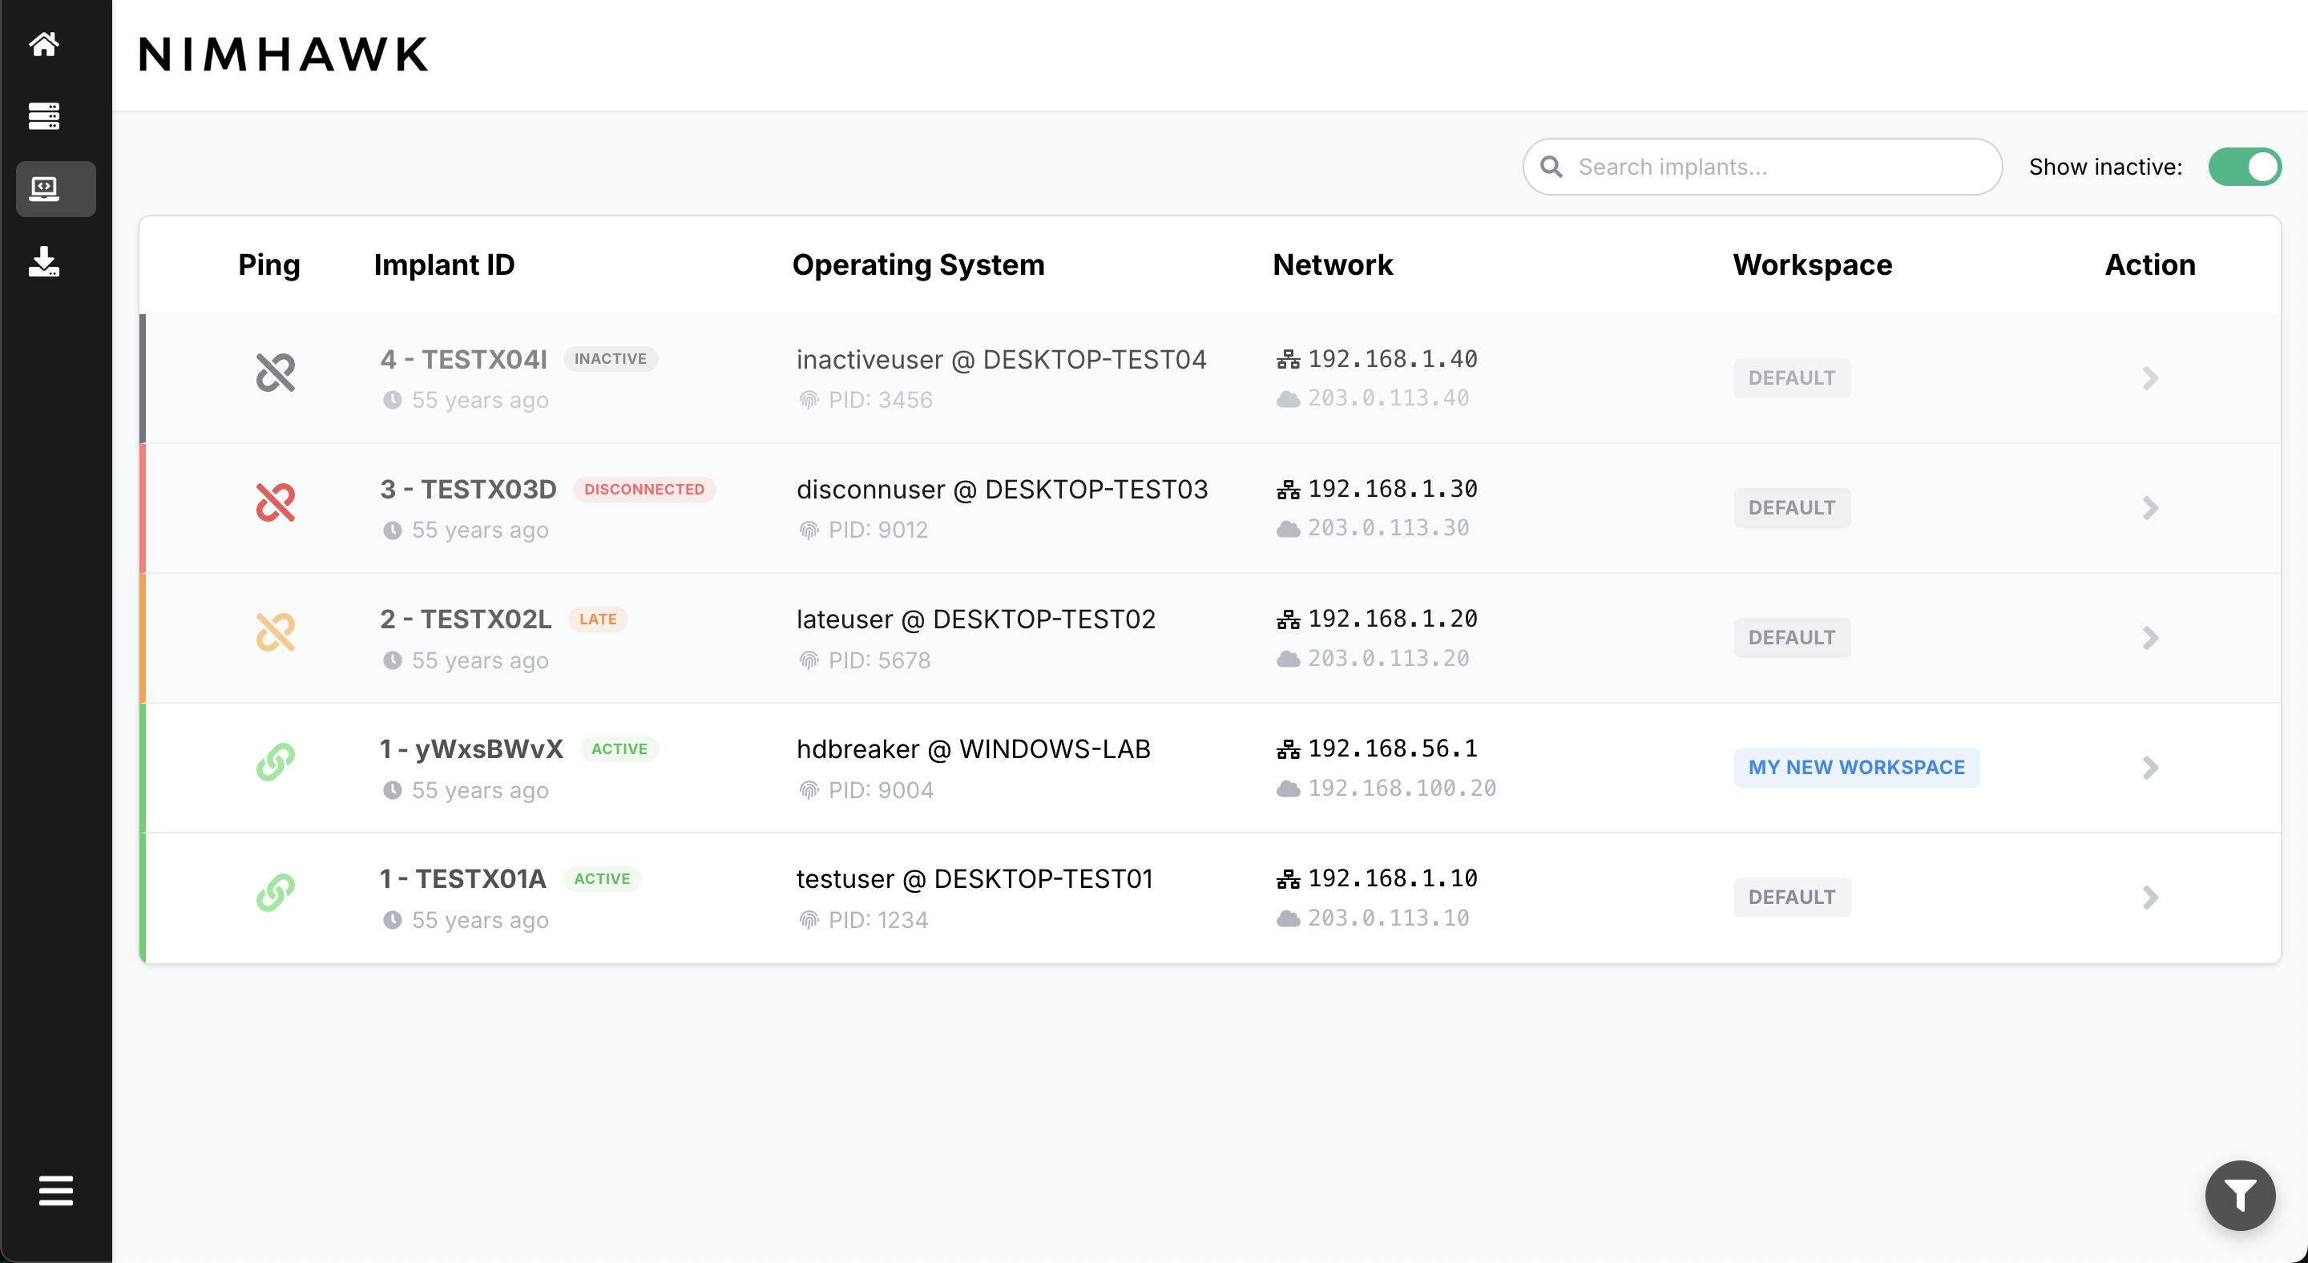Click active ping icon for TESTX01A
The height and width of the screenshot is (1263, 2308).
coord(276,892)
